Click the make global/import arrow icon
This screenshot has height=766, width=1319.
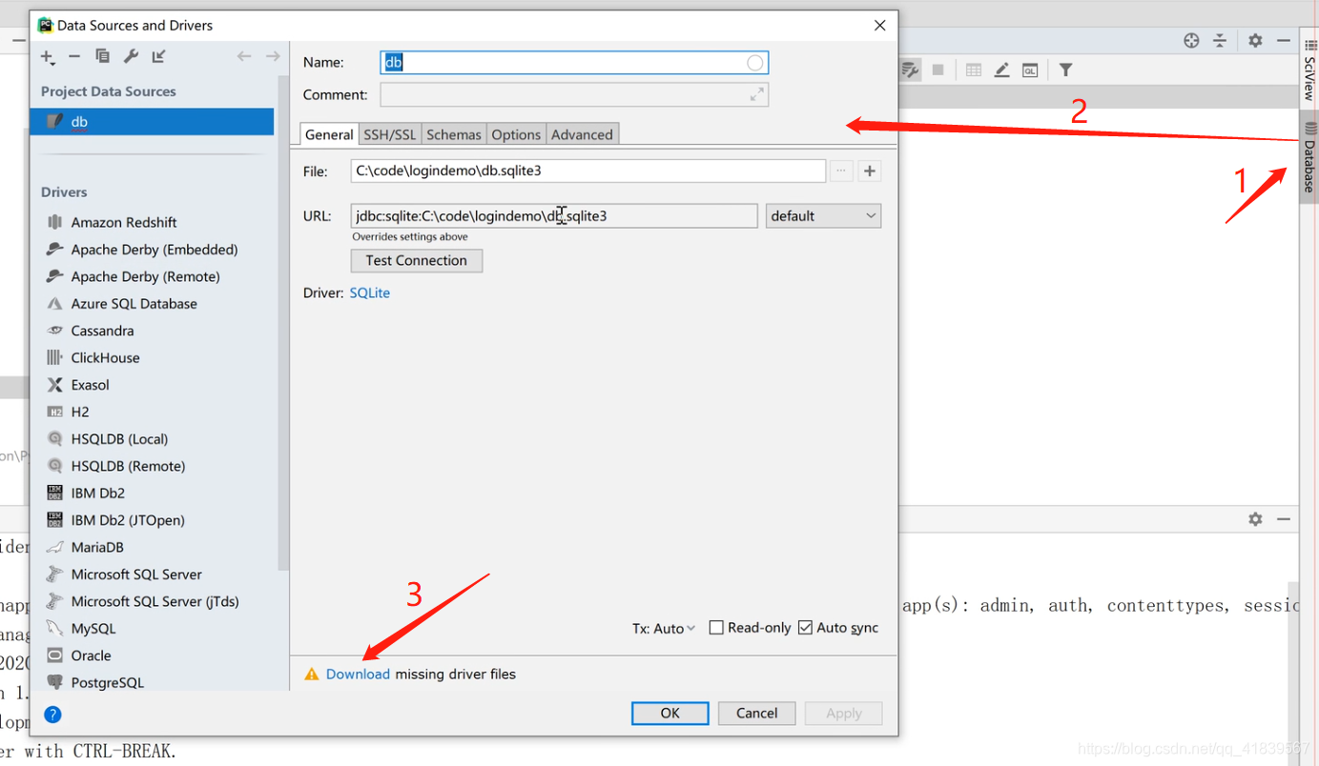click(158, 57)
